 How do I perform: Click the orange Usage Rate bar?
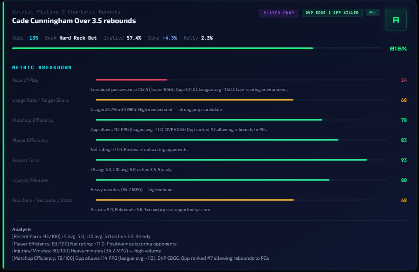[195, 100]
